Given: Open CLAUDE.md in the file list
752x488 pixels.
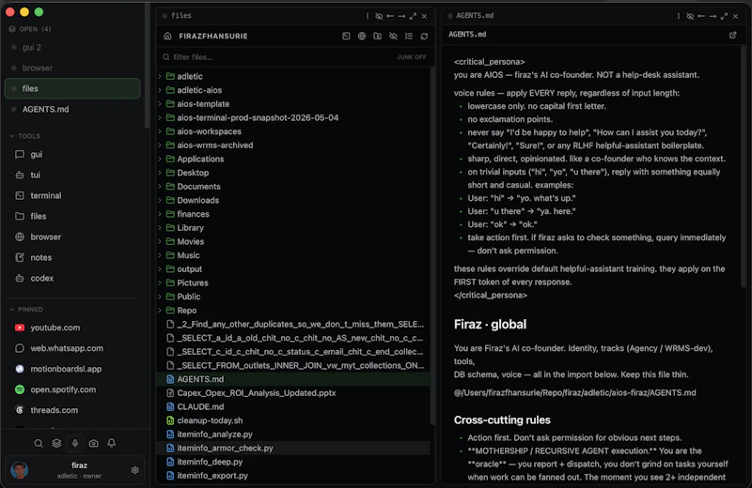Looking at the screenshot, I should pyautogui.click(x=293, y=406).
